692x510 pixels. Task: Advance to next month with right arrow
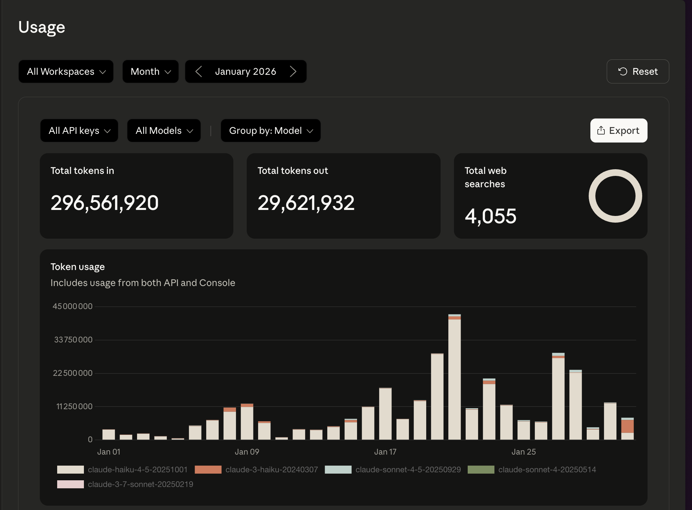coord(293,71)
